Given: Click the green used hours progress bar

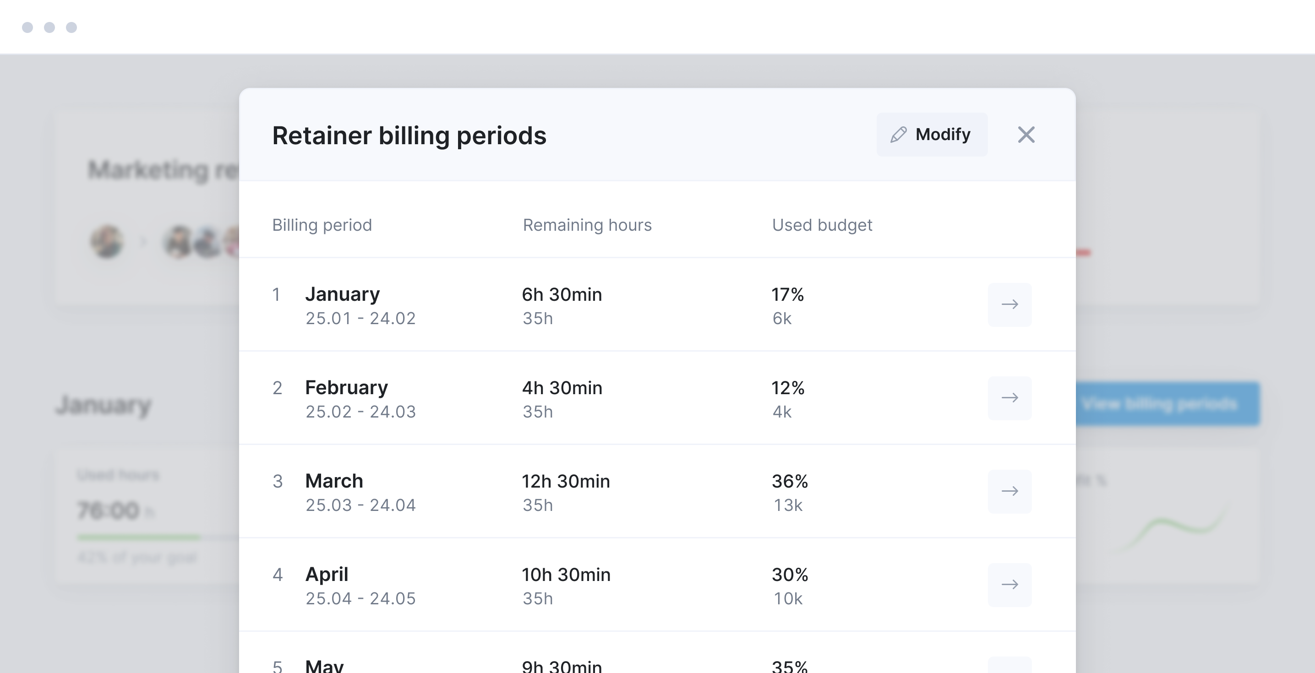Looking at the screenshot, I should click(138, 537).
